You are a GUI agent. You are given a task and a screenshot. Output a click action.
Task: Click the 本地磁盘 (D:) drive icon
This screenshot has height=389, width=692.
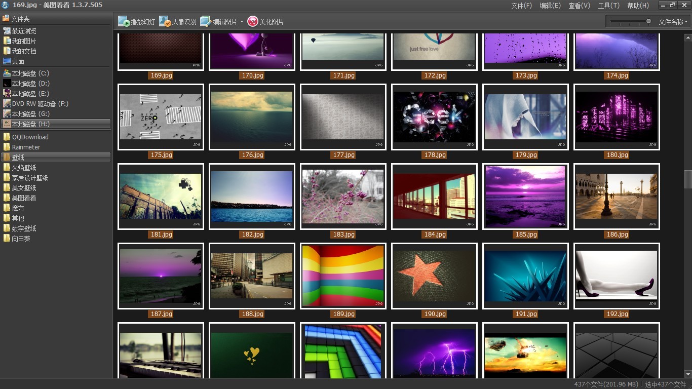(7, 84)
